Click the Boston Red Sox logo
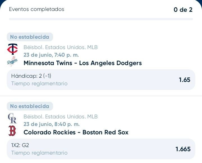The width and height of the screenshot is (202, 163). click(12, 131)
